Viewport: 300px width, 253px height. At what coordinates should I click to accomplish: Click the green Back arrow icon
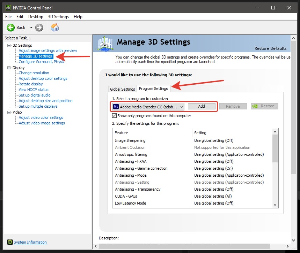pos(10,28)
